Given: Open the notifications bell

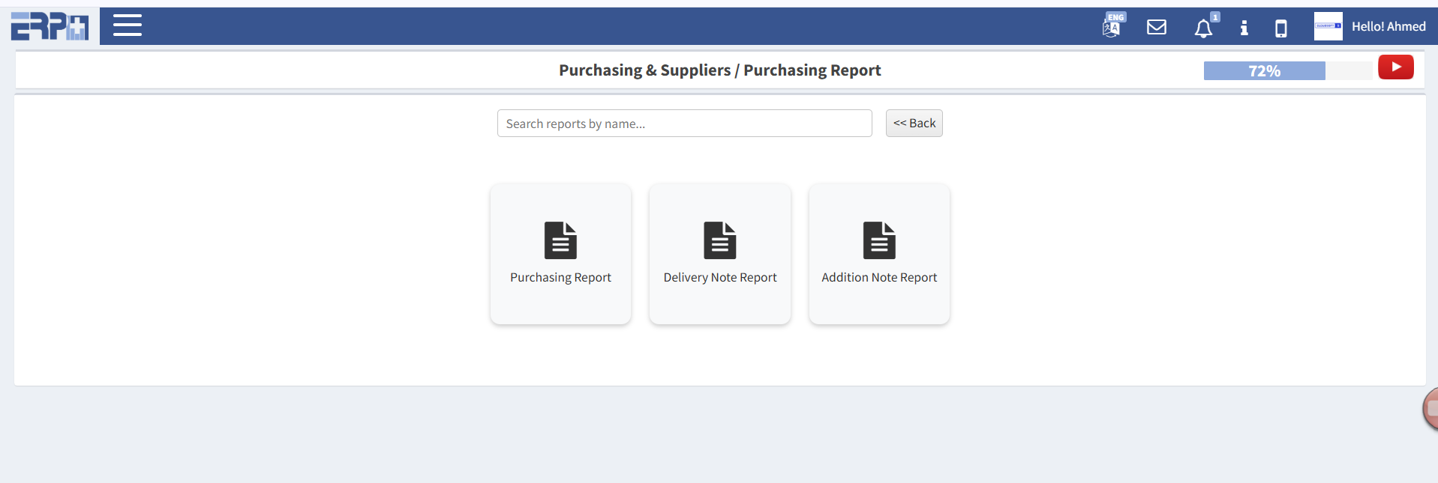Looking at the screenshot, I should [1203, 28].
